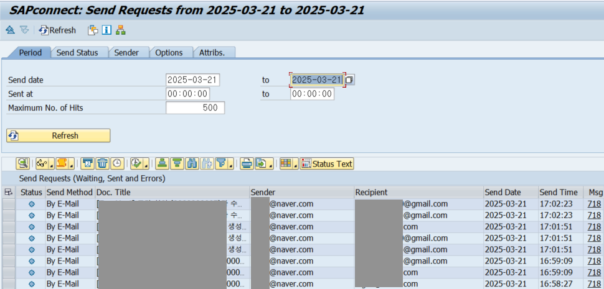Click the Msg column header
Viewport: 604px width, 289px height.
point(593,192)
